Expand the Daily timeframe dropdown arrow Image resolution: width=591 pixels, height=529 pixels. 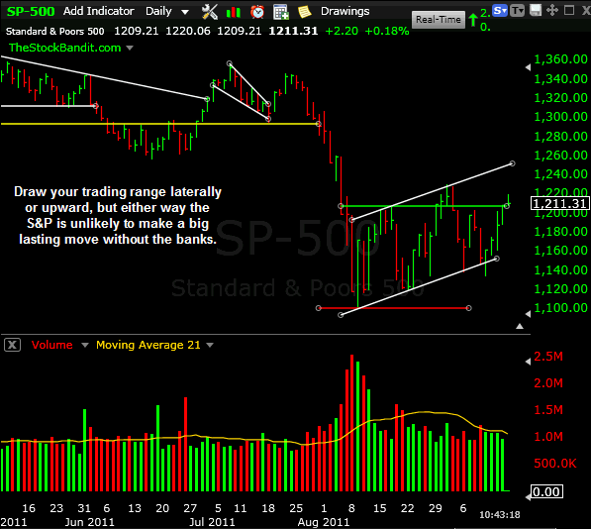pos(185,12)
